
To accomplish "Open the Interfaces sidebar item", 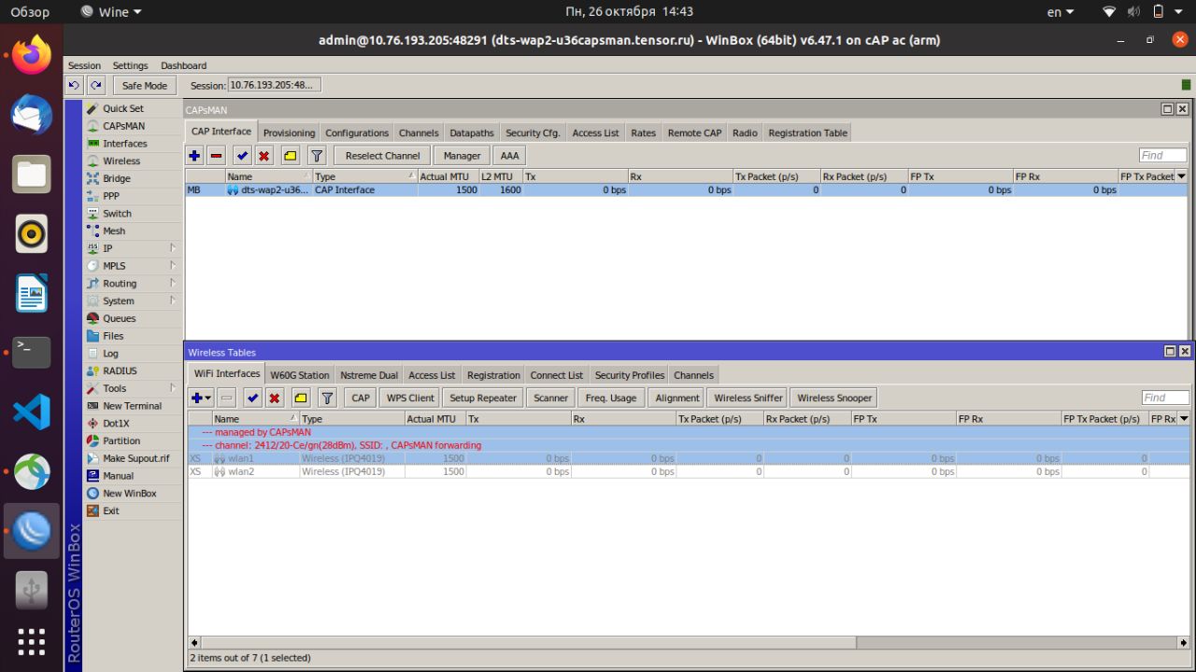I will [124, 144].
